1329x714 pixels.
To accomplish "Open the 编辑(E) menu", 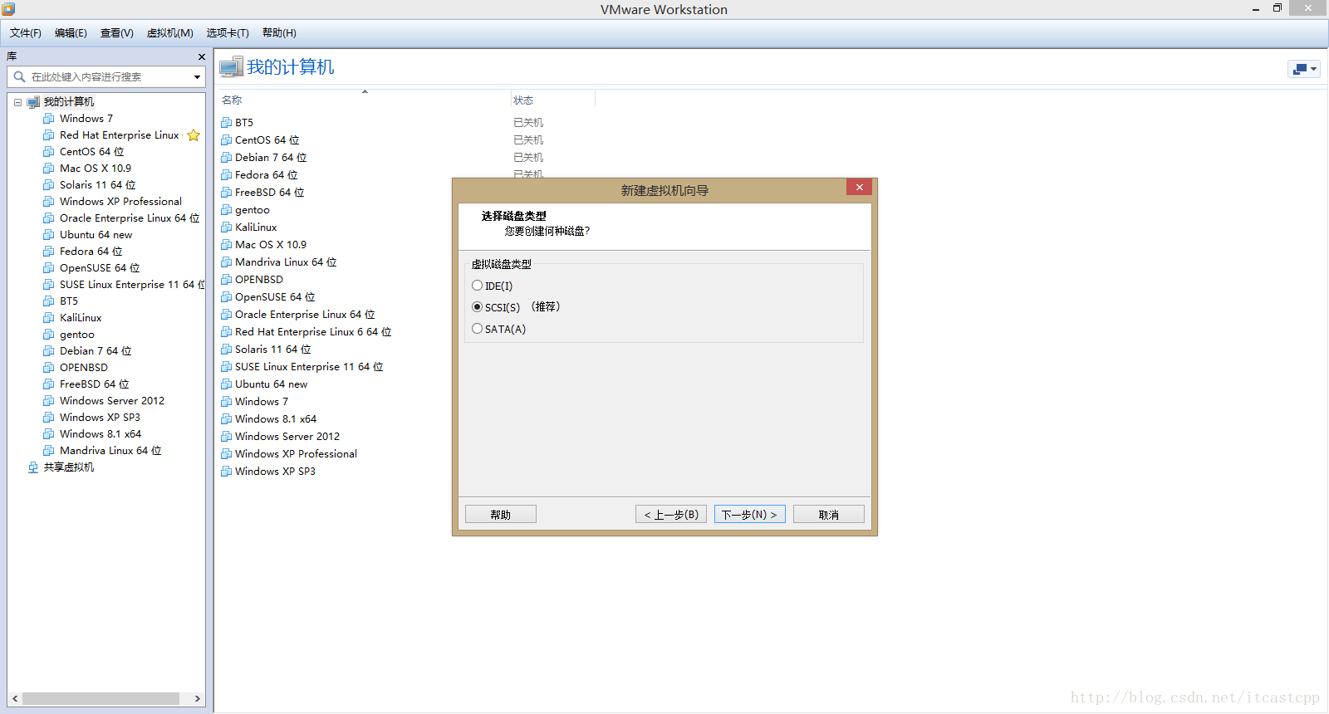I will point(71,33).
